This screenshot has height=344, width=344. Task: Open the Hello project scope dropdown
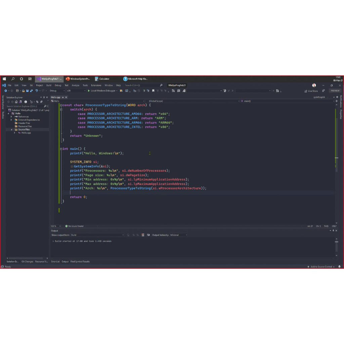[x=98, y=101]
